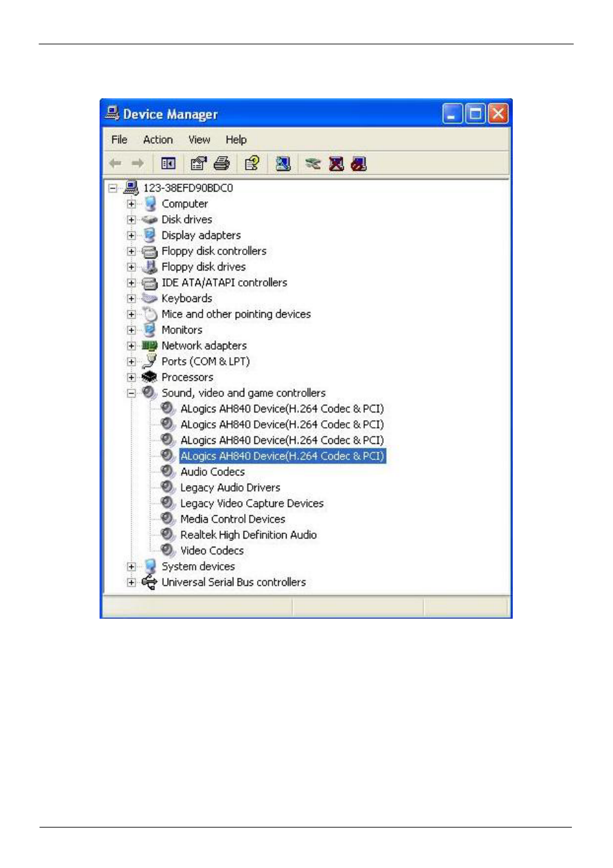Click the Keyboards icon
Image resolution: width=613 pixels, height=868 pixels.
[x=150, y=298]
